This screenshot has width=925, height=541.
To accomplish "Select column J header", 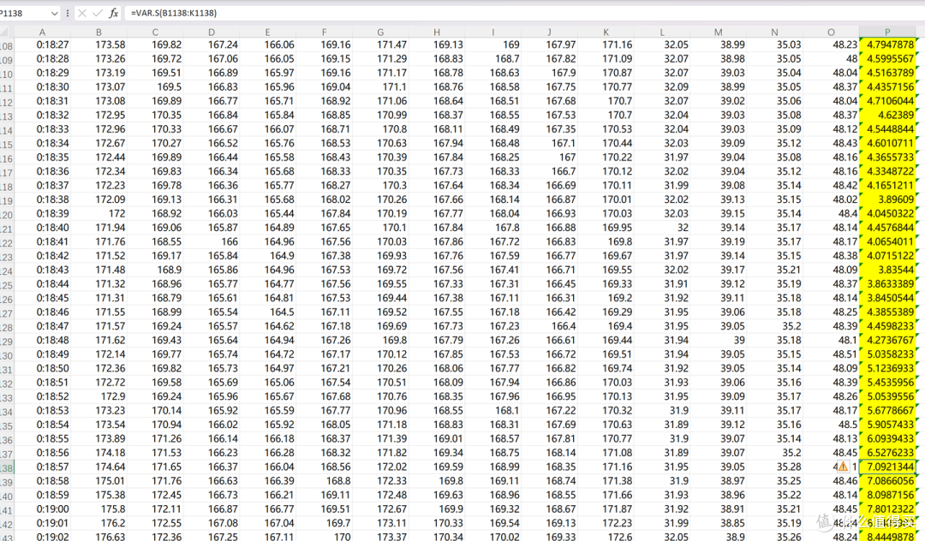I will (549, 33).
